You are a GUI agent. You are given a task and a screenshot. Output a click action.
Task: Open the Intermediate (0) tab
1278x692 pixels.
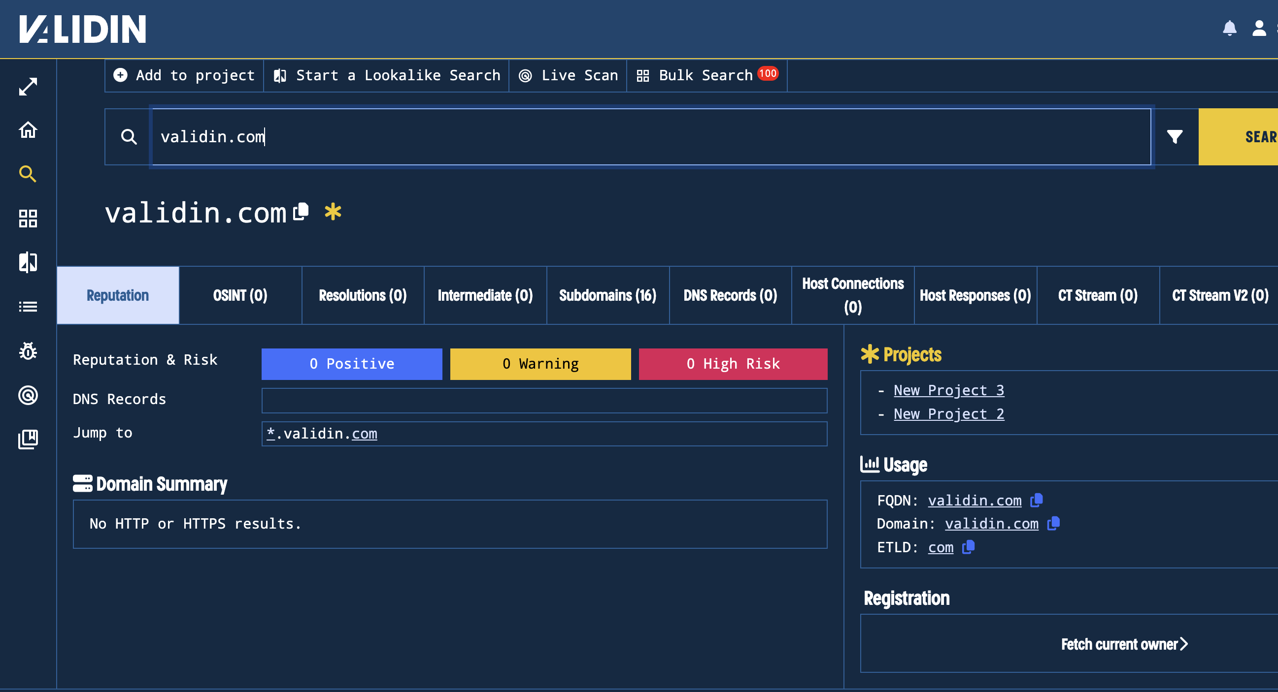[x=485, y=295]
